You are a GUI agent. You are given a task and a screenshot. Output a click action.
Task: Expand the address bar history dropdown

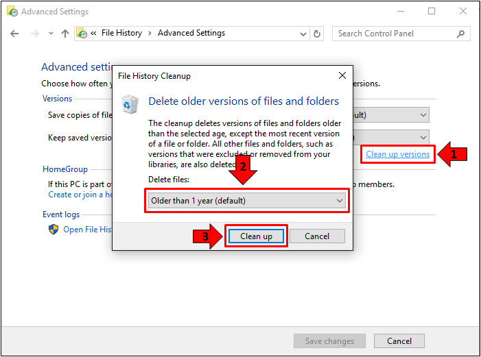pos(303,34)
